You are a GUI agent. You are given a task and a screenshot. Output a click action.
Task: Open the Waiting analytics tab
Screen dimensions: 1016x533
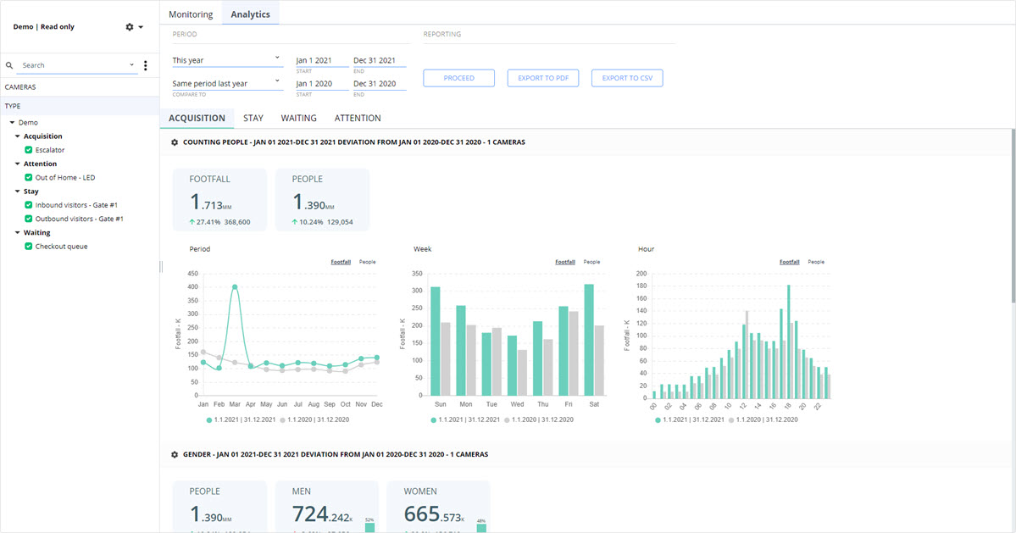coord(298,118)
